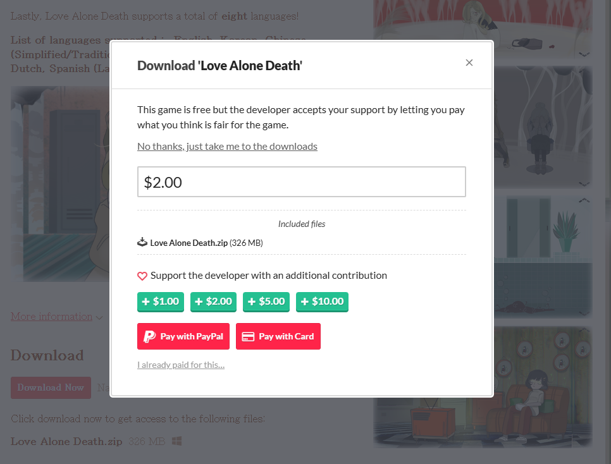
Task: Open the I already paid for this link
Action: pyautogui.click(x=181, y=365)
